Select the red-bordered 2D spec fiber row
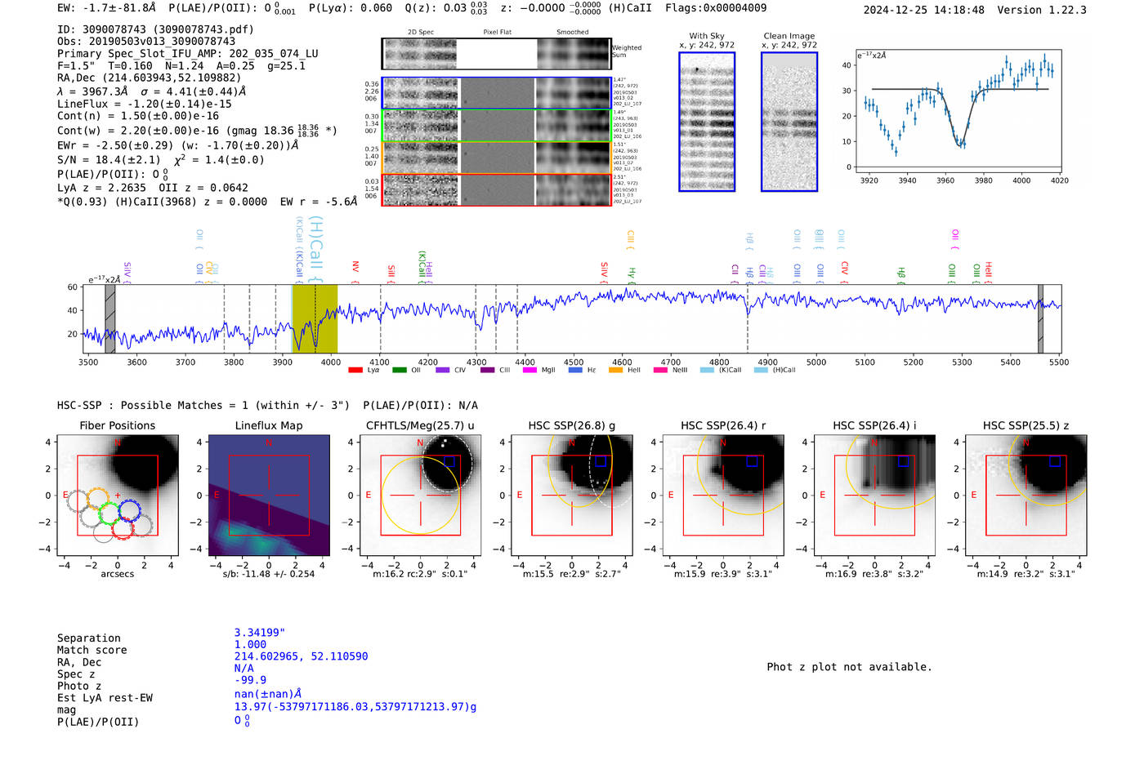 496,189
